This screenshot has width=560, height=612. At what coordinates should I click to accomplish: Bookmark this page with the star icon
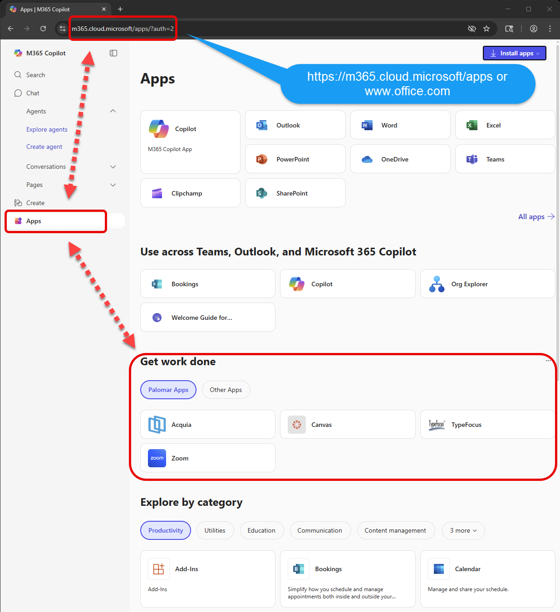point(486,29)
